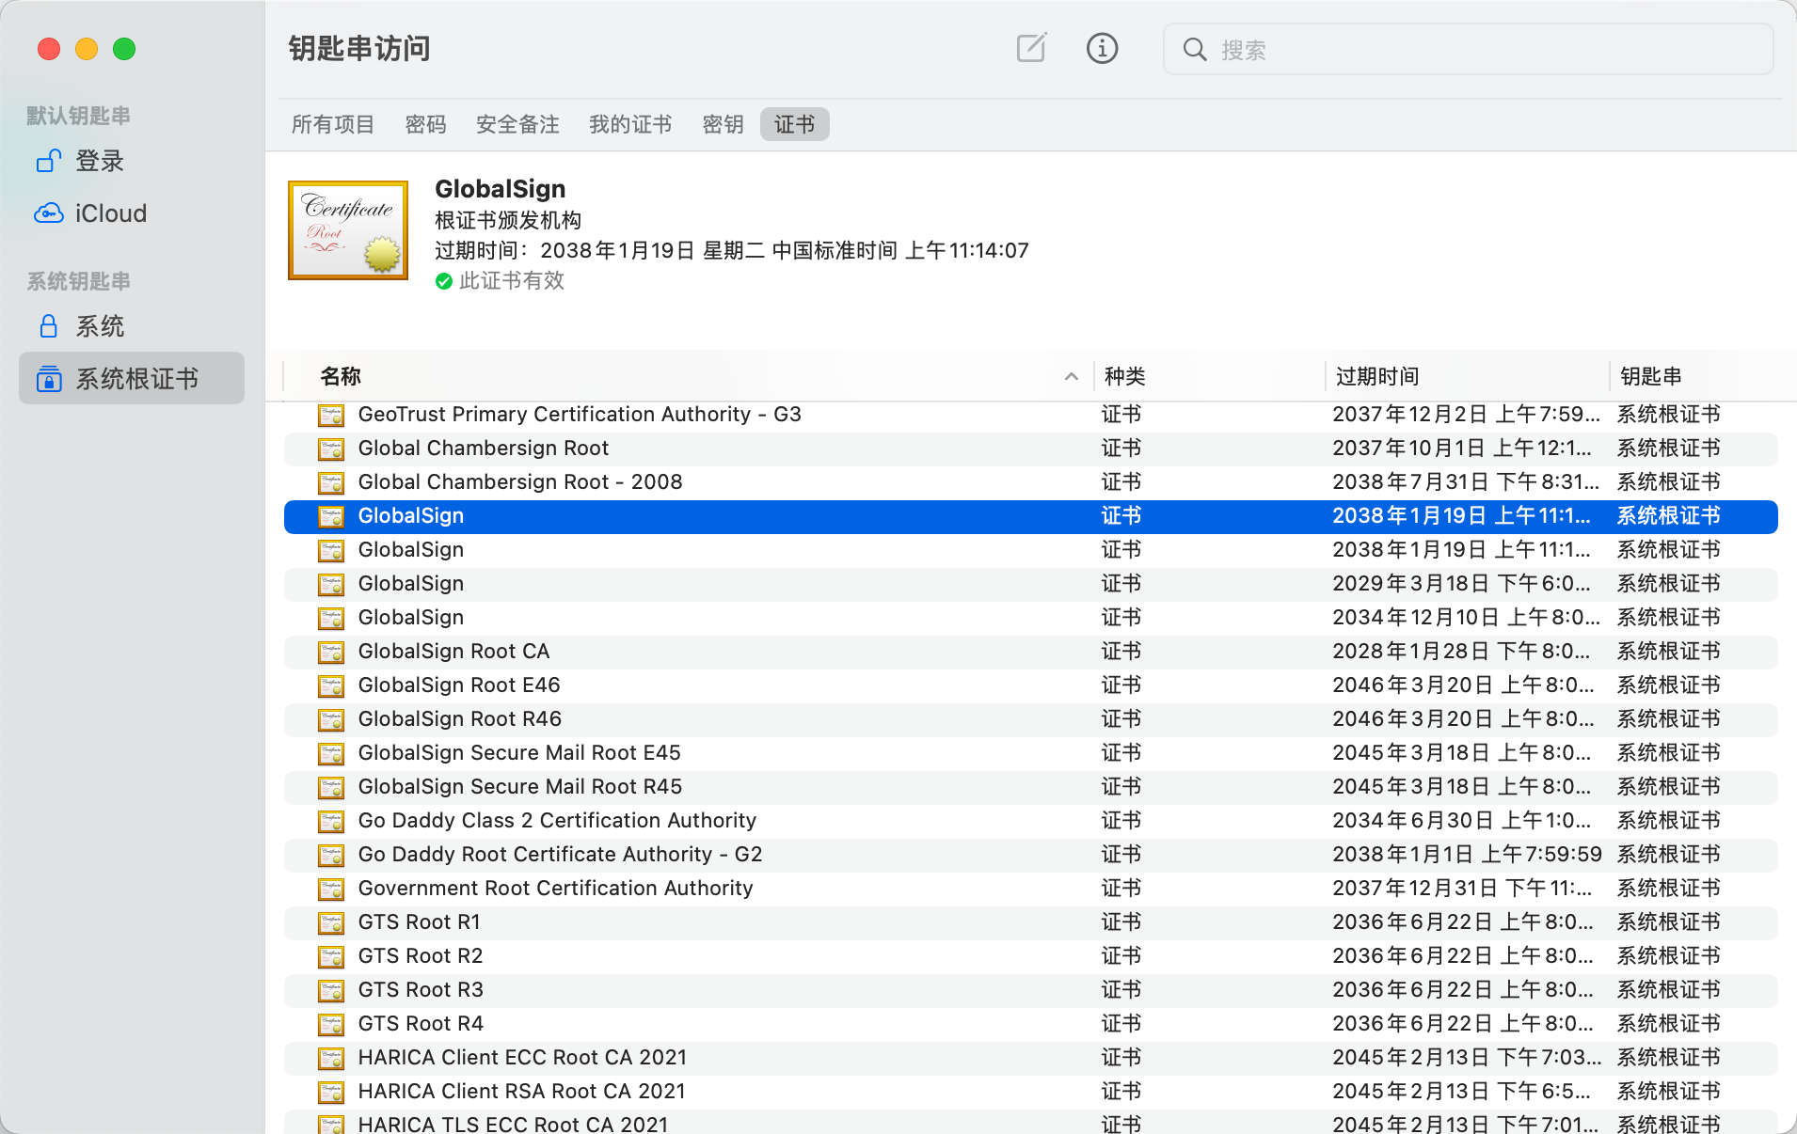
Task: Click certificate icon of GlobalSign Root E46
Action: [x=331, y=685]
